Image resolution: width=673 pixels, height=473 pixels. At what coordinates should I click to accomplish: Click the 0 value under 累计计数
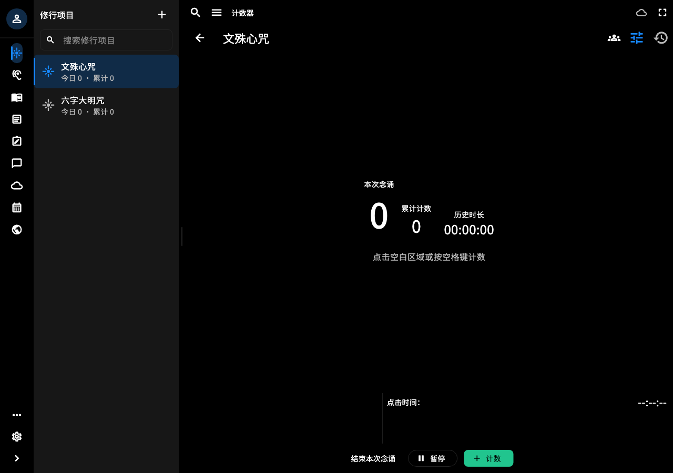coord(416,227)
